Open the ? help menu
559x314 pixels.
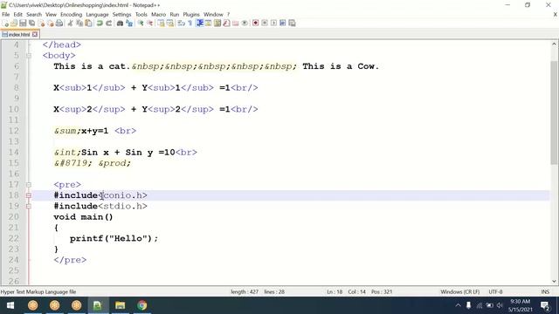tap(228, 15)
